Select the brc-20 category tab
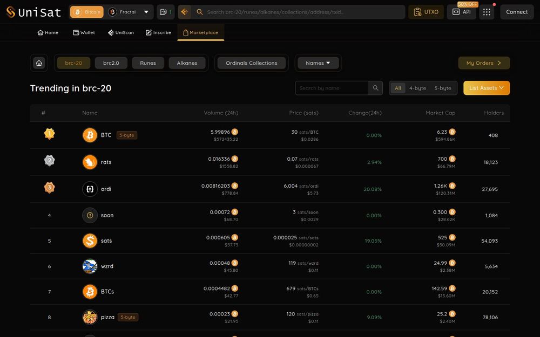 pyautogui.click(x=73, y=63)
